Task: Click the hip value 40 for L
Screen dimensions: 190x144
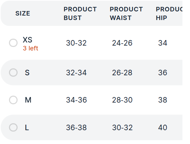Action: point(163,127)
